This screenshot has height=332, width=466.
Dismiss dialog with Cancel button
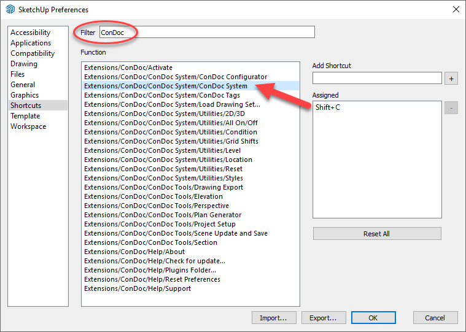coord(435,318)
